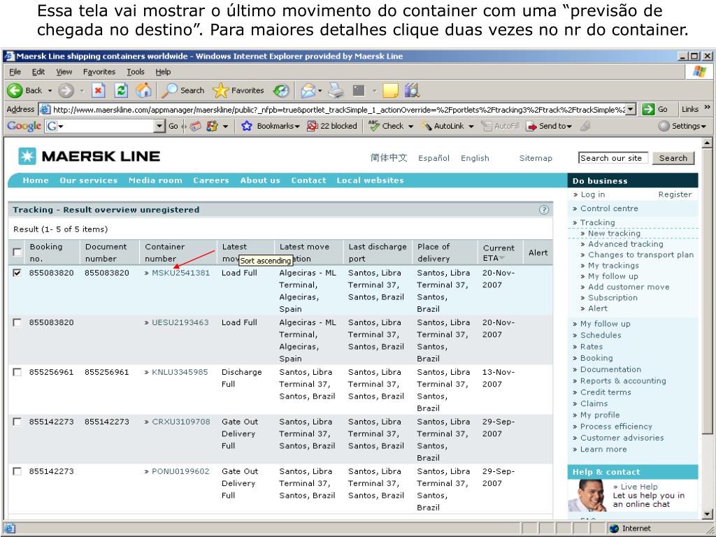The height and width of the screenshot is (537, 716).
Task: Open Google toolbar Settings
Action: (682, 126)
